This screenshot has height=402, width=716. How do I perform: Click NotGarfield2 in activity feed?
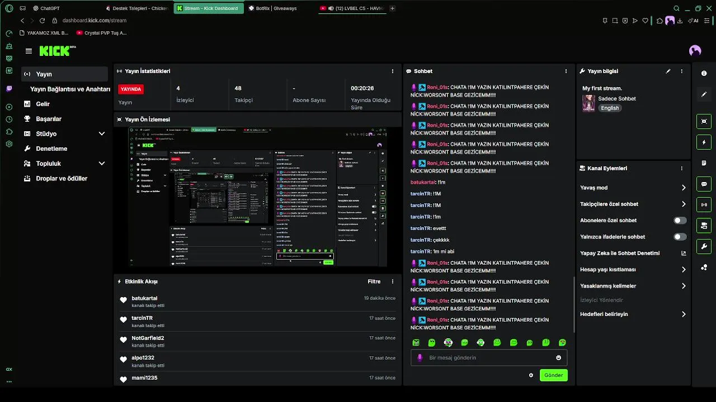coord(148,338)
